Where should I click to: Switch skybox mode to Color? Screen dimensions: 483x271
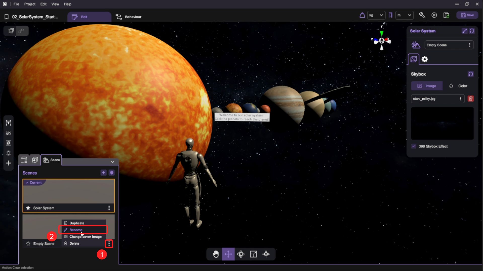click(x=458, y=86)
